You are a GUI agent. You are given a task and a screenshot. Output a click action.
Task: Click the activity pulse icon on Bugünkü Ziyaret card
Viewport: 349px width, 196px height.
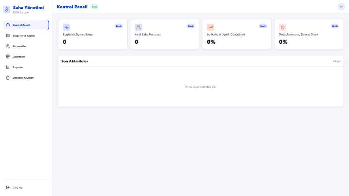click(66, 27)
